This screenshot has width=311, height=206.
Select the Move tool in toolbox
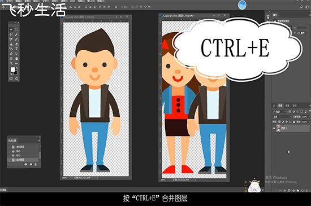(11, 29)
